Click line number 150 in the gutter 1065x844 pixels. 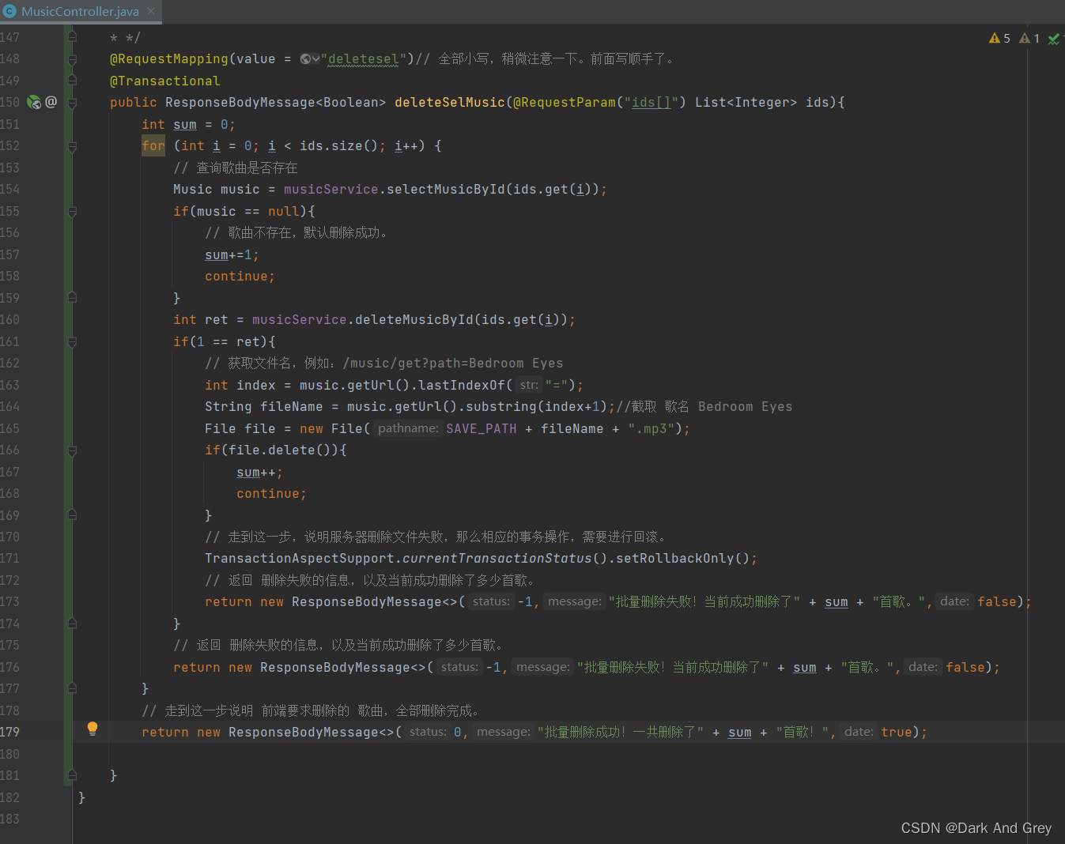click(10, 102)
